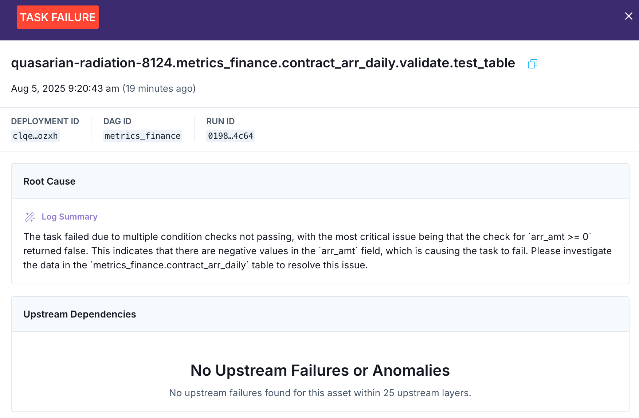Click the Aug 5, 2025 timestamp
The height and width of the screenshot is (418, 639).
(x=65, y=88)
